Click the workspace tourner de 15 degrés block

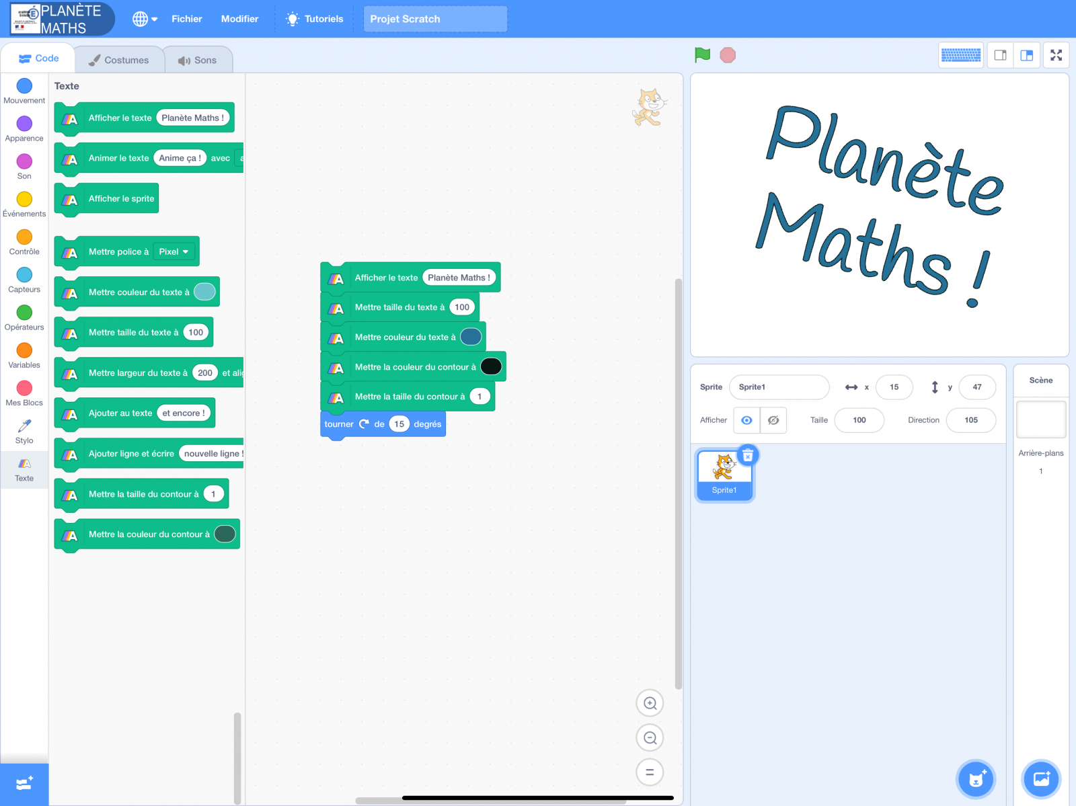[383, 424]
